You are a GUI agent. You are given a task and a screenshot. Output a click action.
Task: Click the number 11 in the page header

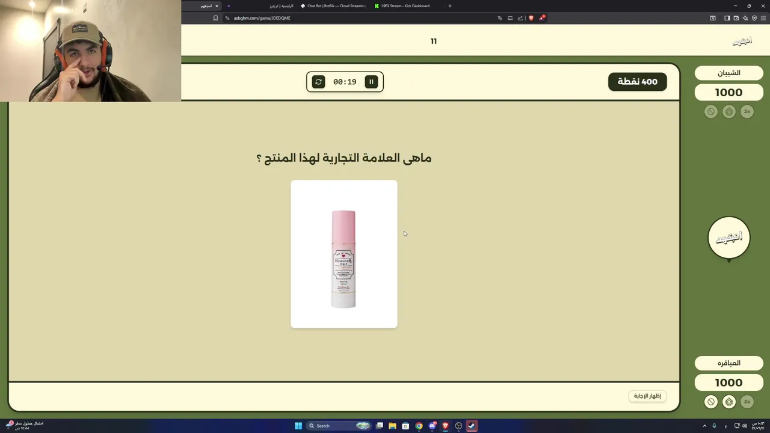433,41
